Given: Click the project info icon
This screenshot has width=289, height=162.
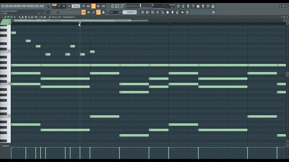Looking at the screenshot, I should pos(208,6).
